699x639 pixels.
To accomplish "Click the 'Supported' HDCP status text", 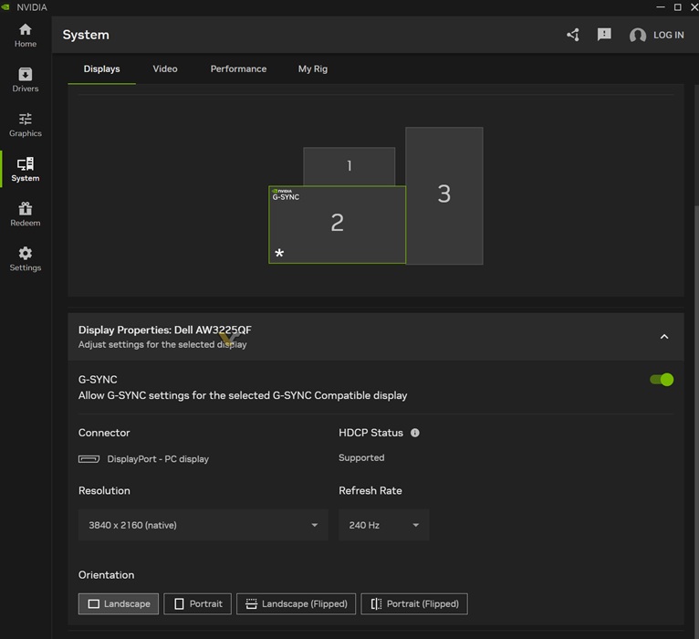I will tap(361, 457).
